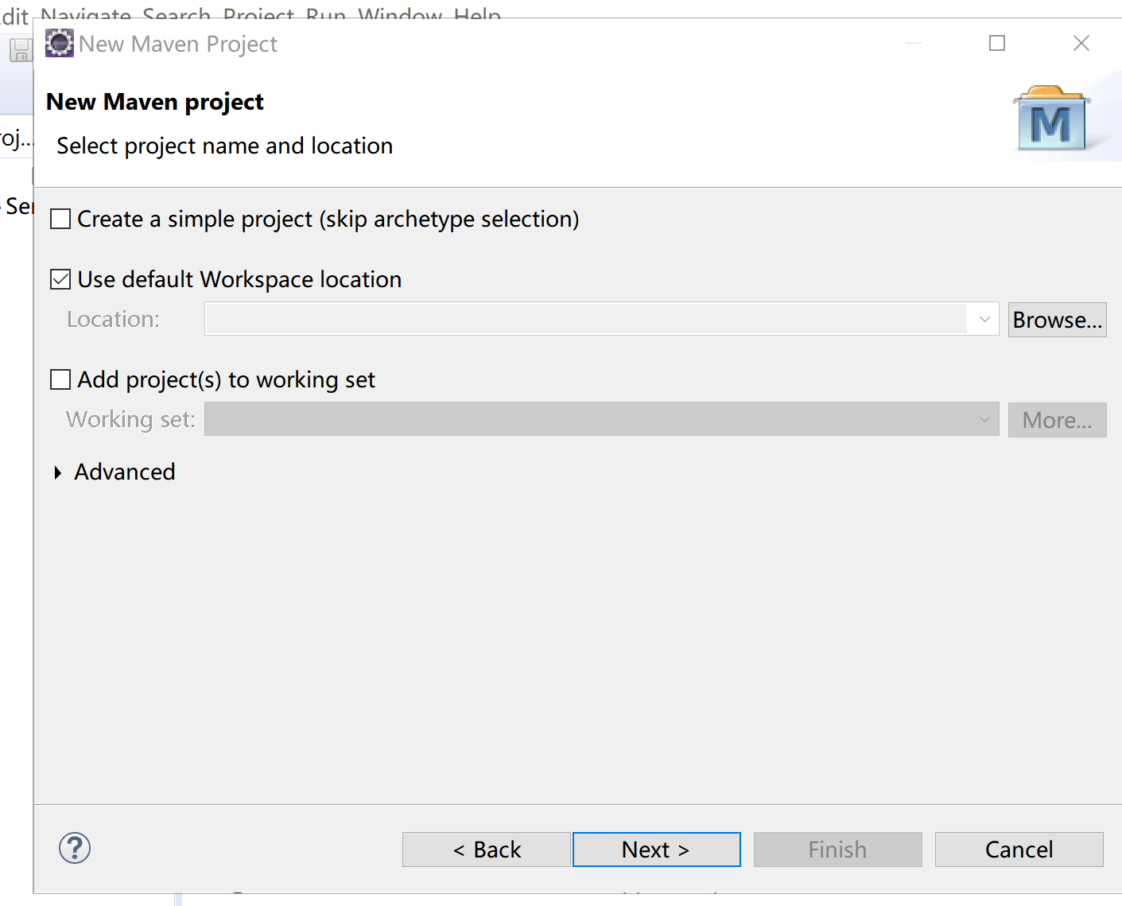Enable Create a simple project checkbox
The height and width of the screenshot is (906, 1122).
60,219
